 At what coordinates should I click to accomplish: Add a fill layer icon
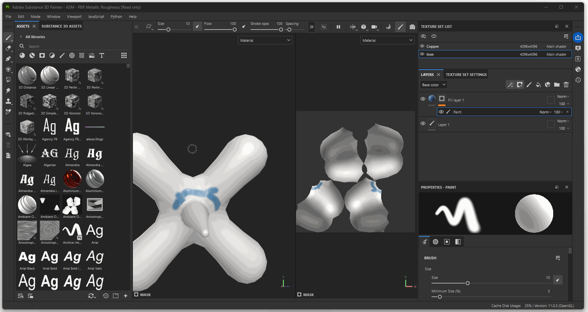(538, 85)
